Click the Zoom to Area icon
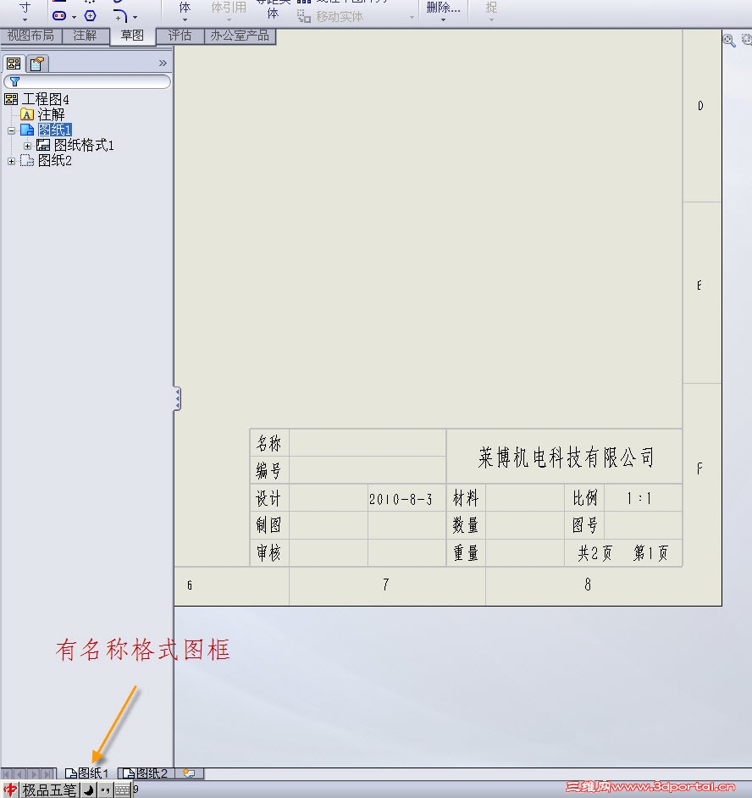Screen dimensions: 752x798 pyautogui.click(x=746, y=40)
